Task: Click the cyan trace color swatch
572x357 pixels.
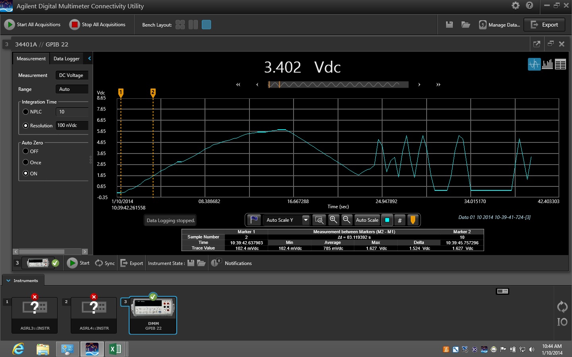Action: click(387, 220)
